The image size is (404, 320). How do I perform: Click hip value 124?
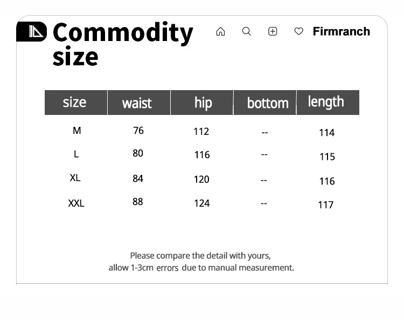tap(201, 203)
